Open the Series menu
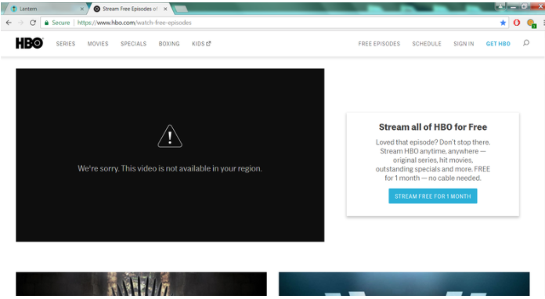545x299 pixels. [66, 44]
